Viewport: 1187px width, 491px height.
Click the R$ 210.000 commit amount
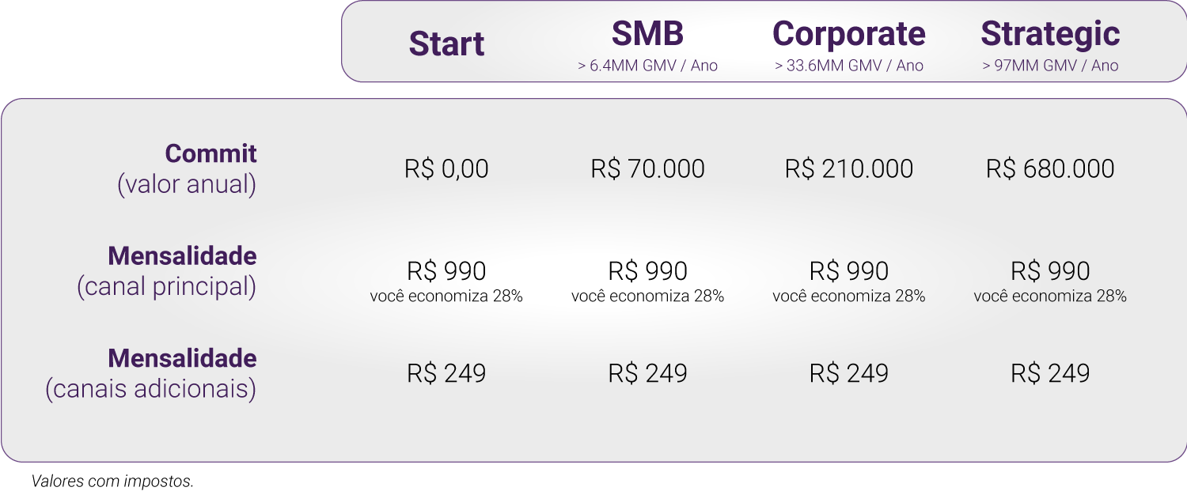pyautogui.click(x=848, y=169)
